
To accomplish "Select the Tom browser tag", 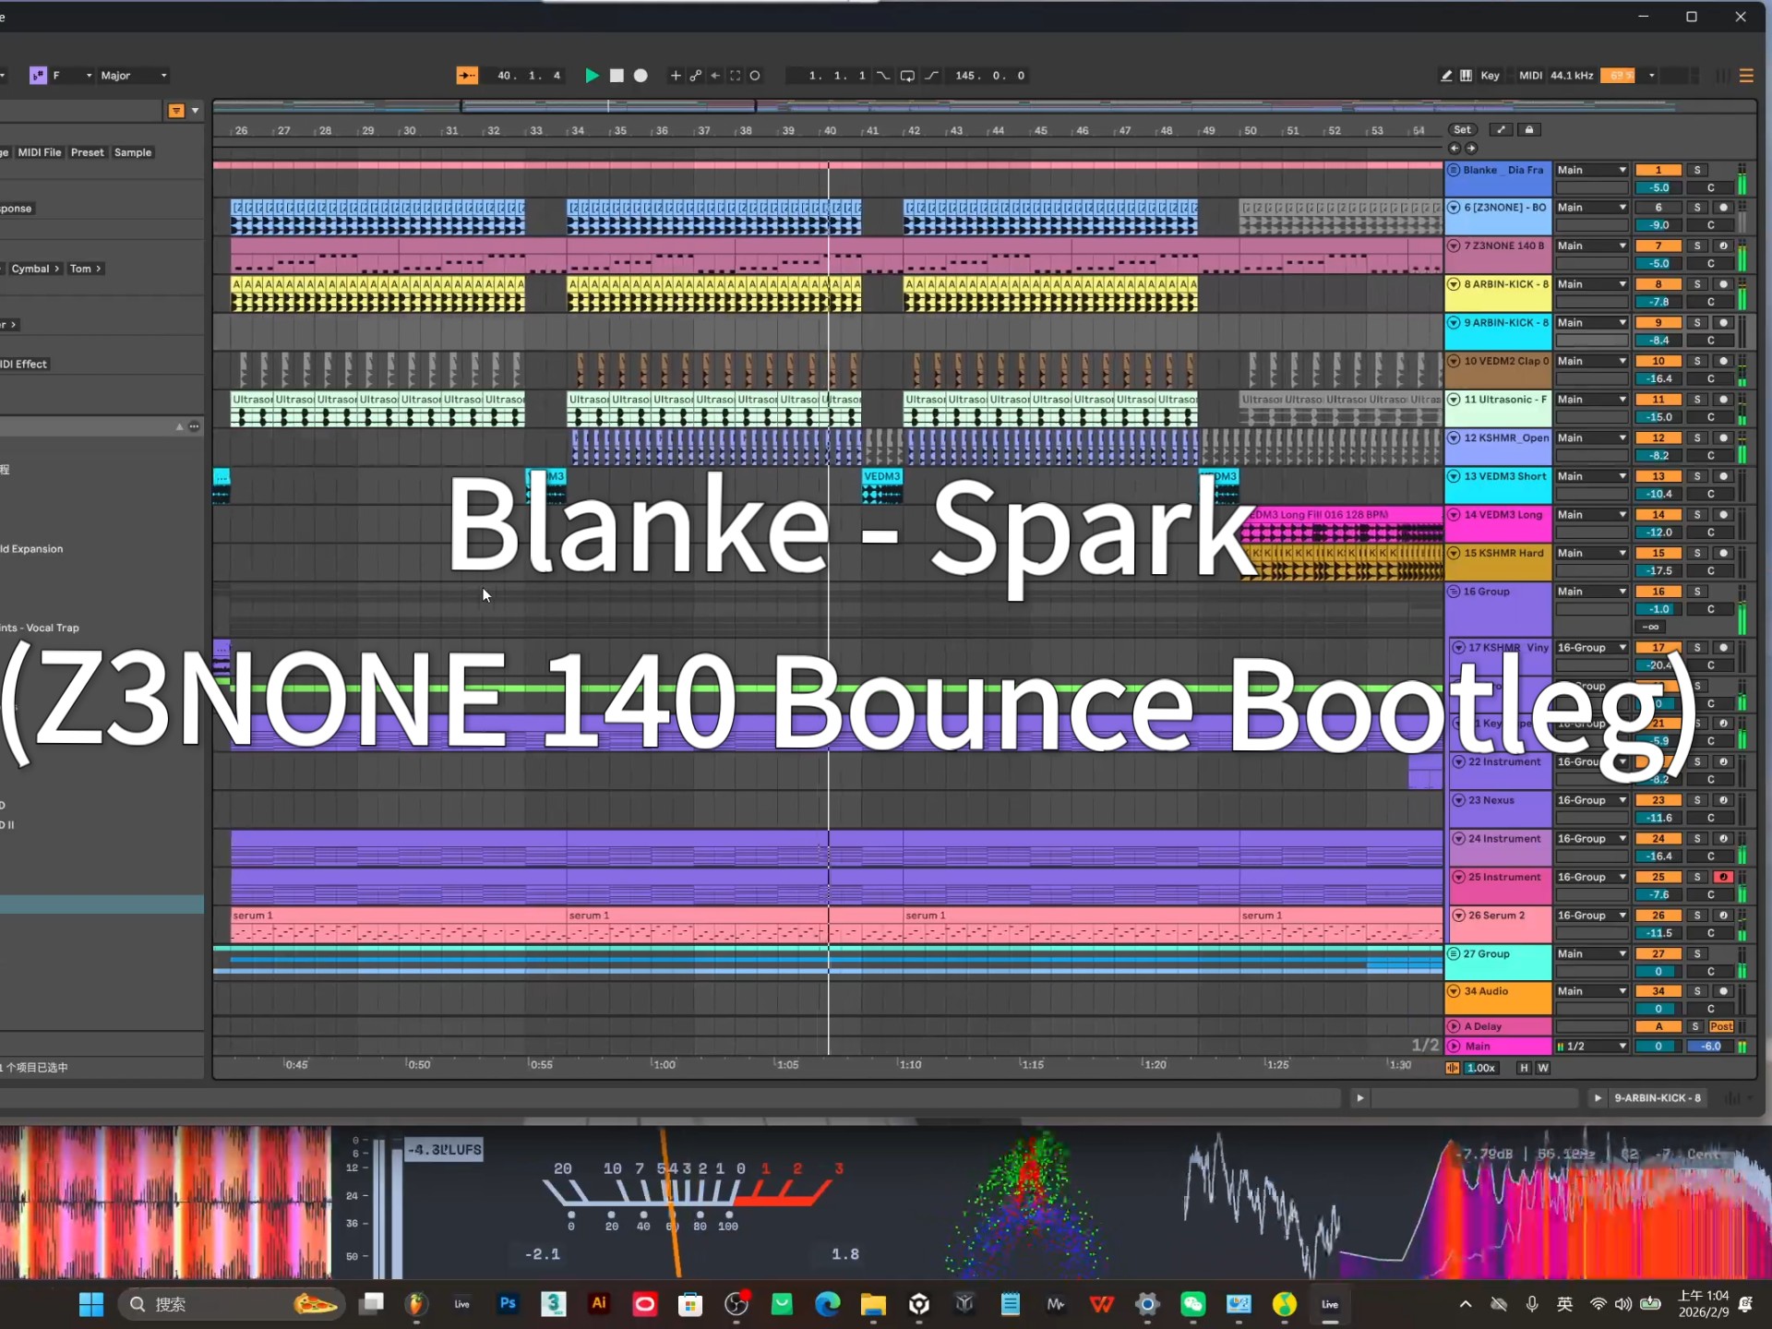I will [85, 269].
